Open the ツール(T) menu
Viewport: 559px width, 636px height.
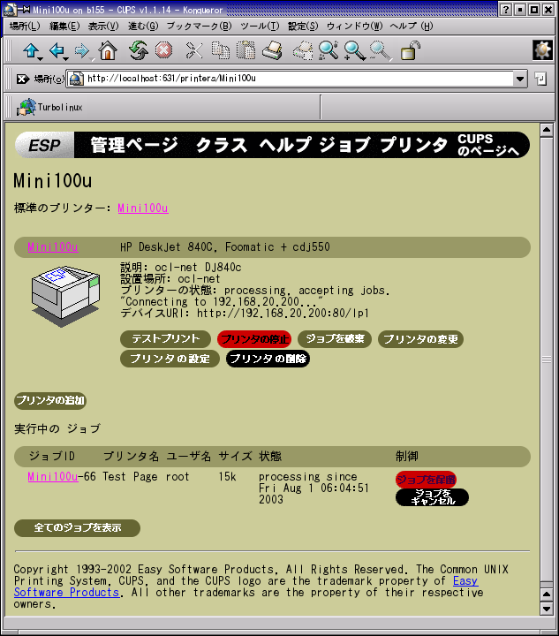click(260, 26)
